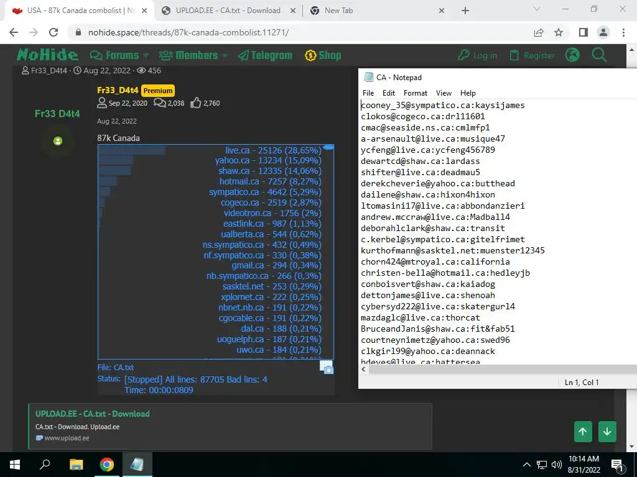
Task: Click the File: CA.txt text
Action: [x=115, y=368]
